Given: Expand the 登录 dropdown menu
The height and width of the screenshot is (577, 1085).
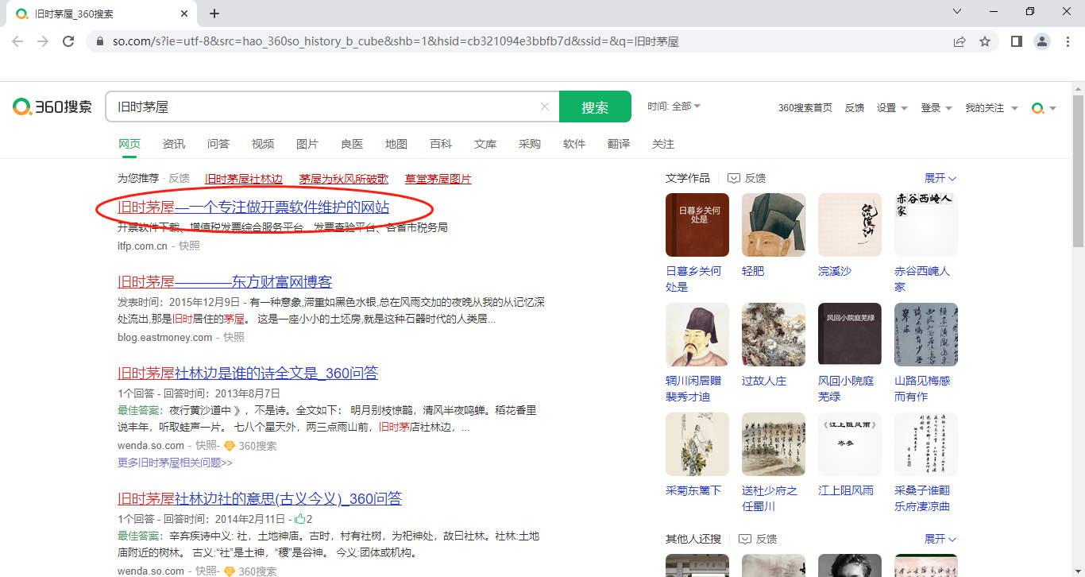Looking at the screenshot, I should pyautogui.click(x=936, y=108).
